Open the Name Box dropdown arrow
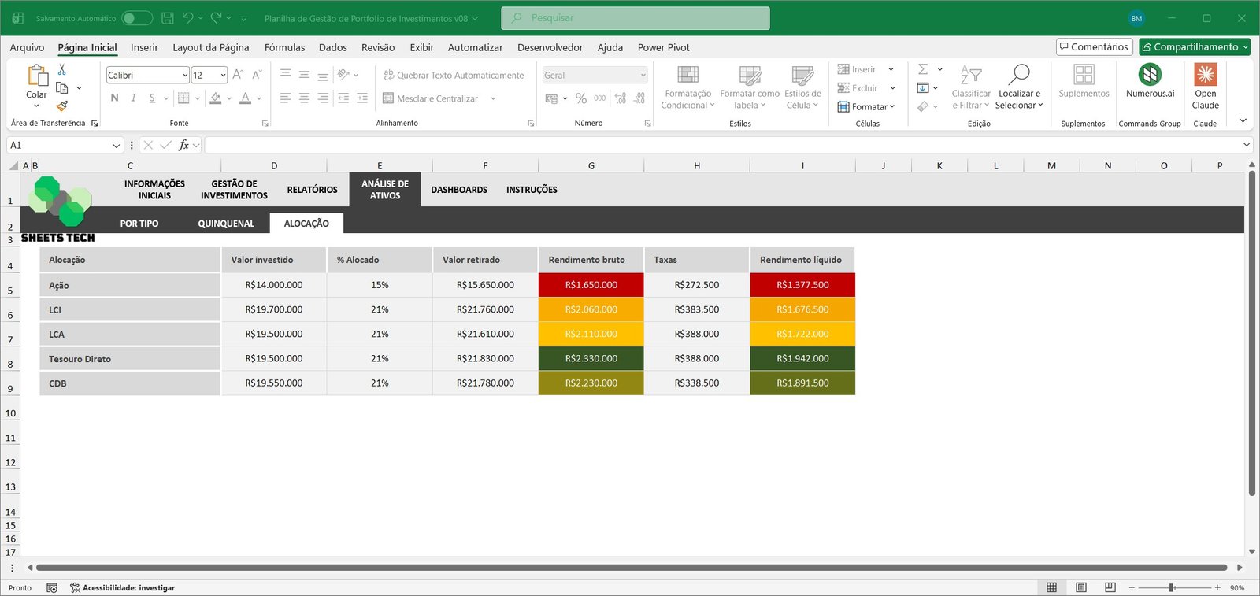The height and width of the screenshot is (596, 1260). click(x=117, y=146)
